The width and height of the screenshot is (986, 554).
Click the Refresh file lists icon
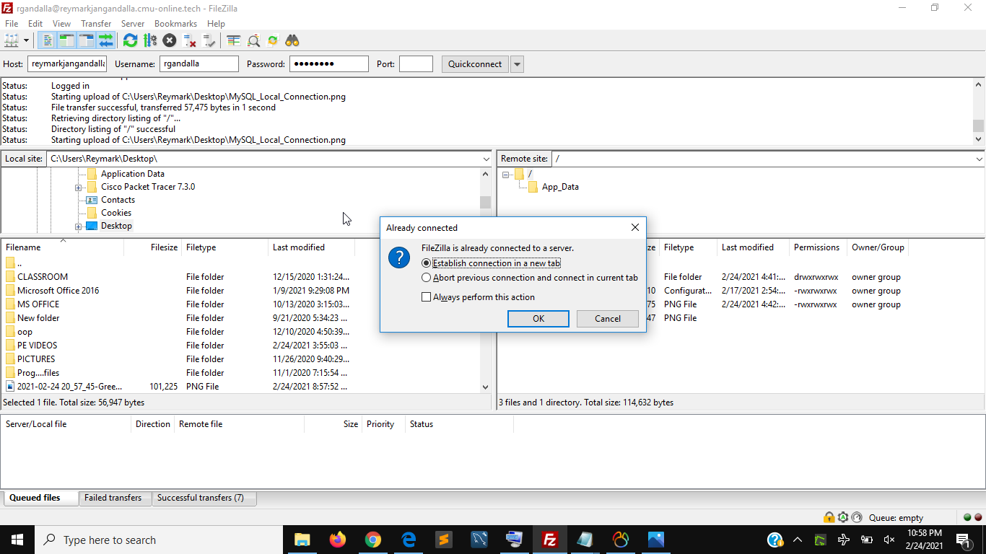coord(130,40)
